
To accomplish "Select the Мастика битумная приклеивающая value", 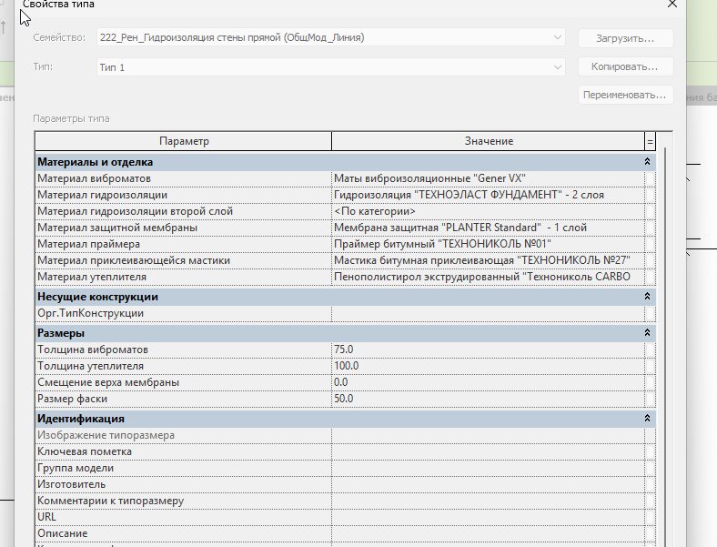I will coord(488,260).
